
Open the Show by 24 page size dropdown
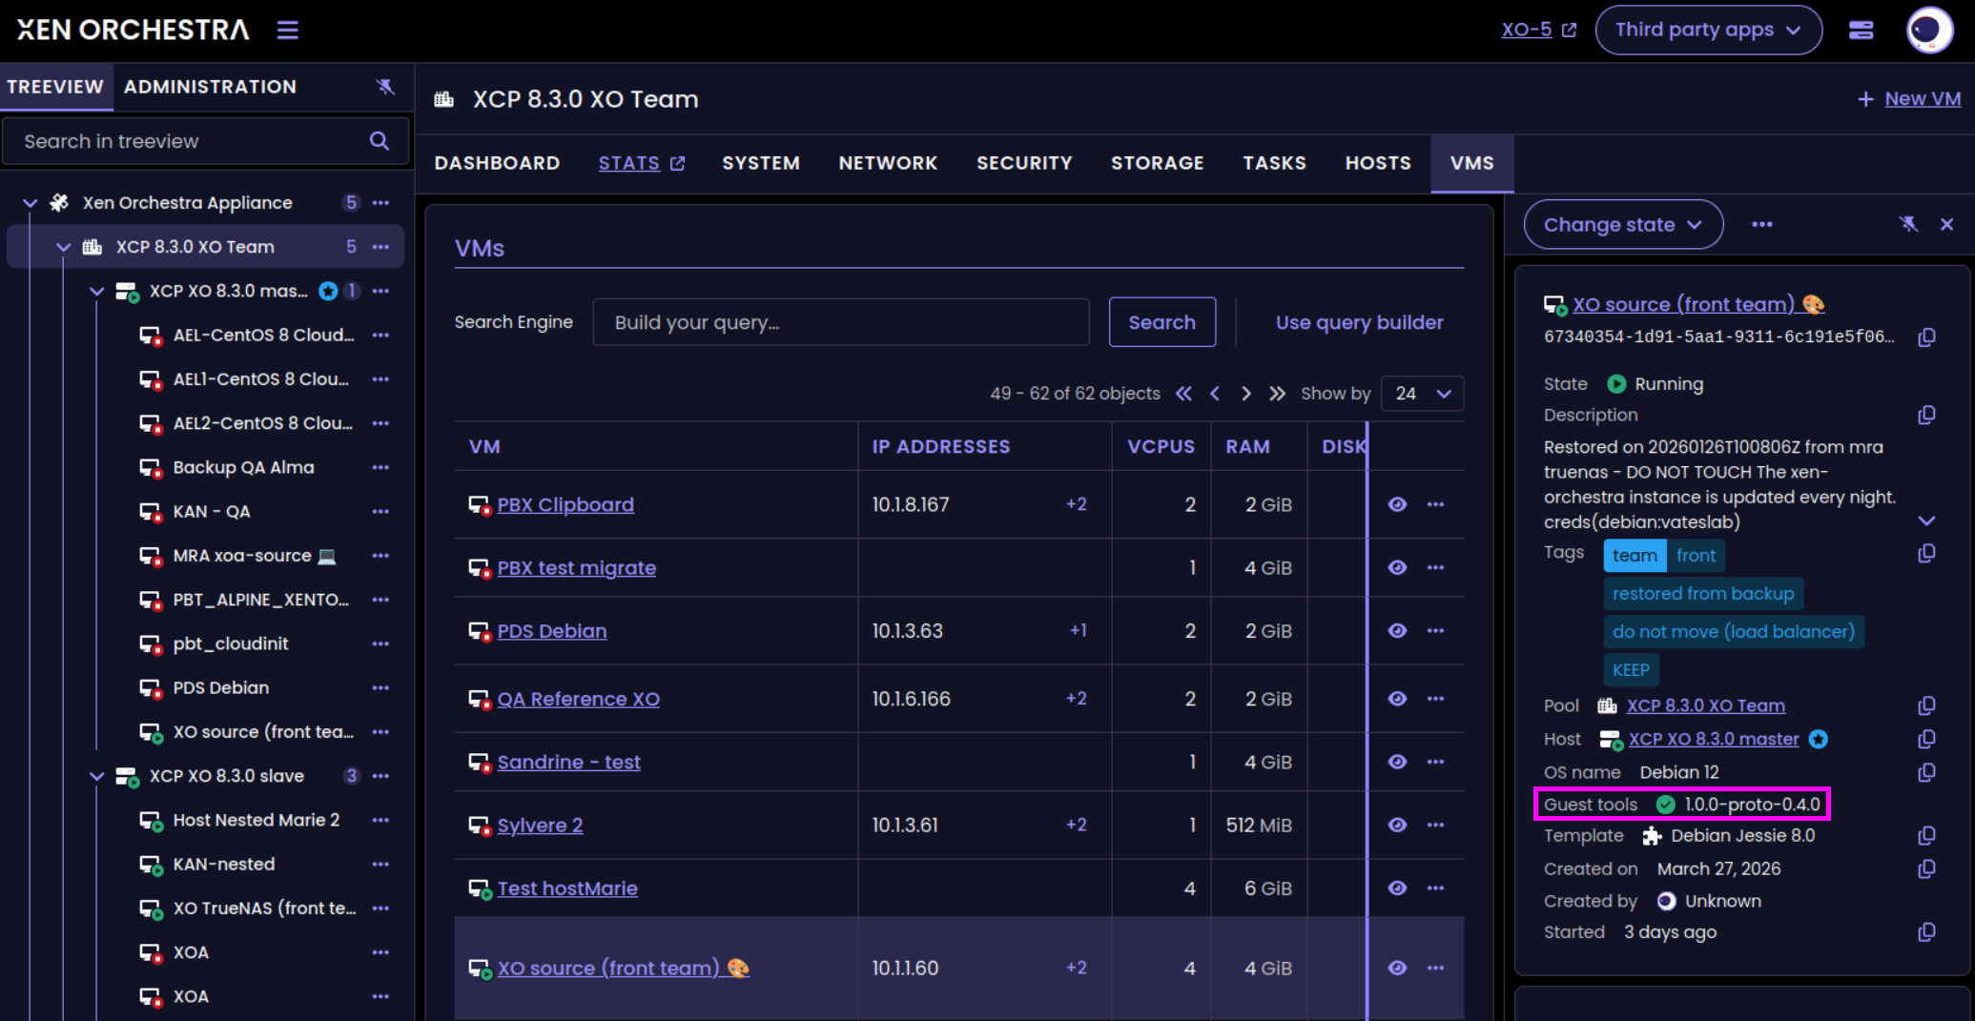pos(1422,394)
